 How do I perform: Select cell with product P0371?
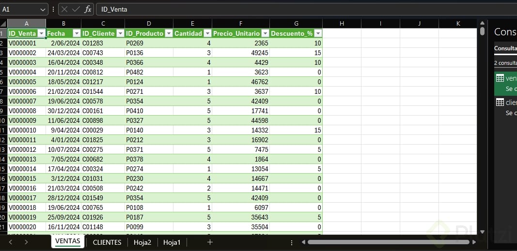point(149,149)
